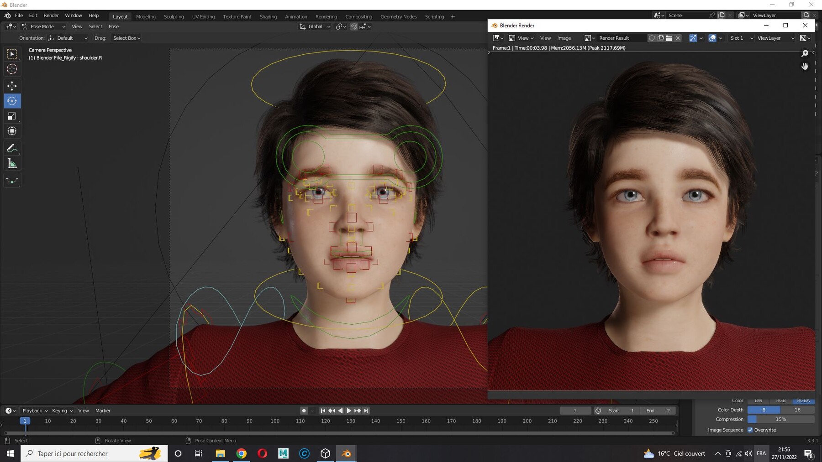
Task: Open the Slot 1 dropdown
Action: pyautogui.click(x=741, y=38)
